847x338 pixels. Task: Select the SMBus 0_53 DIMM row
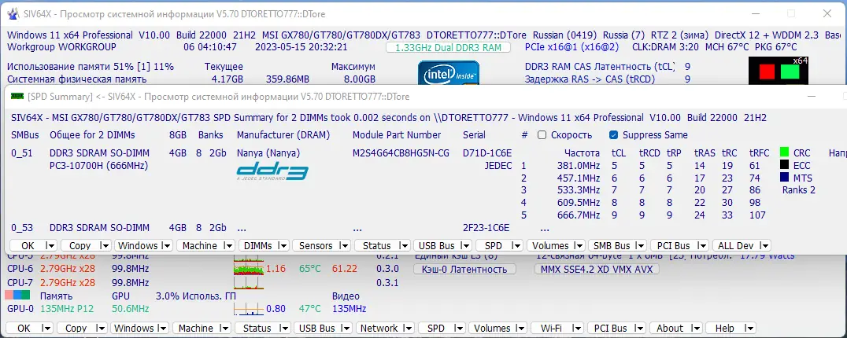pos(21,228)
